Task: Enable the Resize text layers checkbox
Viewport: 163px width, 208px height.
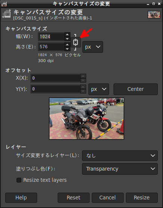Action: (x=19, y=180)
